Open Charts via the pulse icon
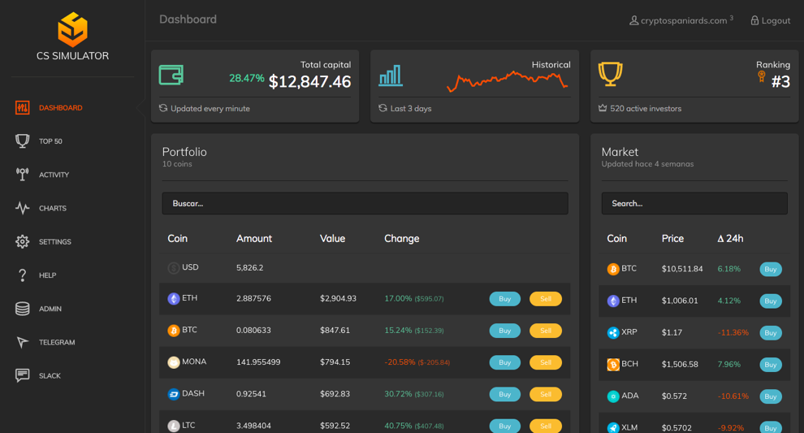Viewport: 804px width, 433px height. [x=23, y=208]
